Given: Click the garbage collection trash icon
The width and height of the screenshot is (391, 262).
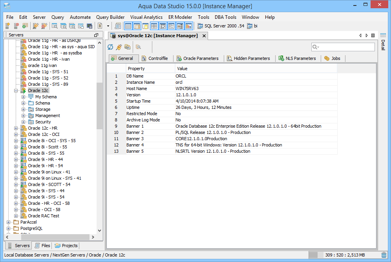Looking at the screenshot, I should [x=384, y=255].
